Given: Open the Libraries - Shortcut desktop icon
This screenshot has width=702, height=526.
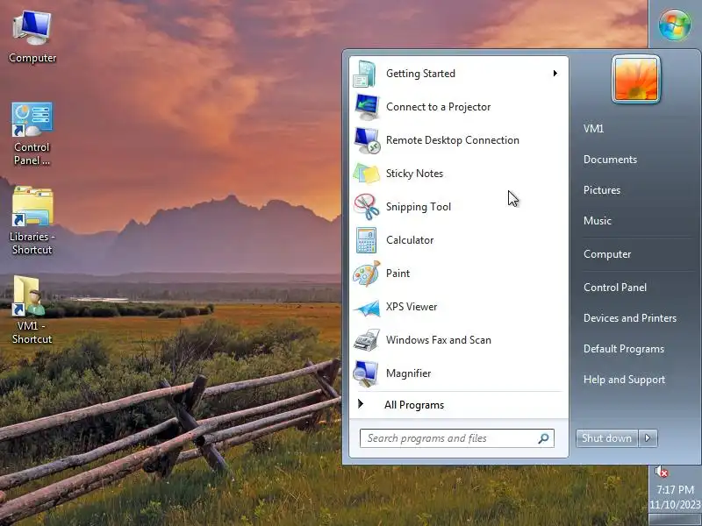Looking at the screenshot, I should tap(32, 221).
